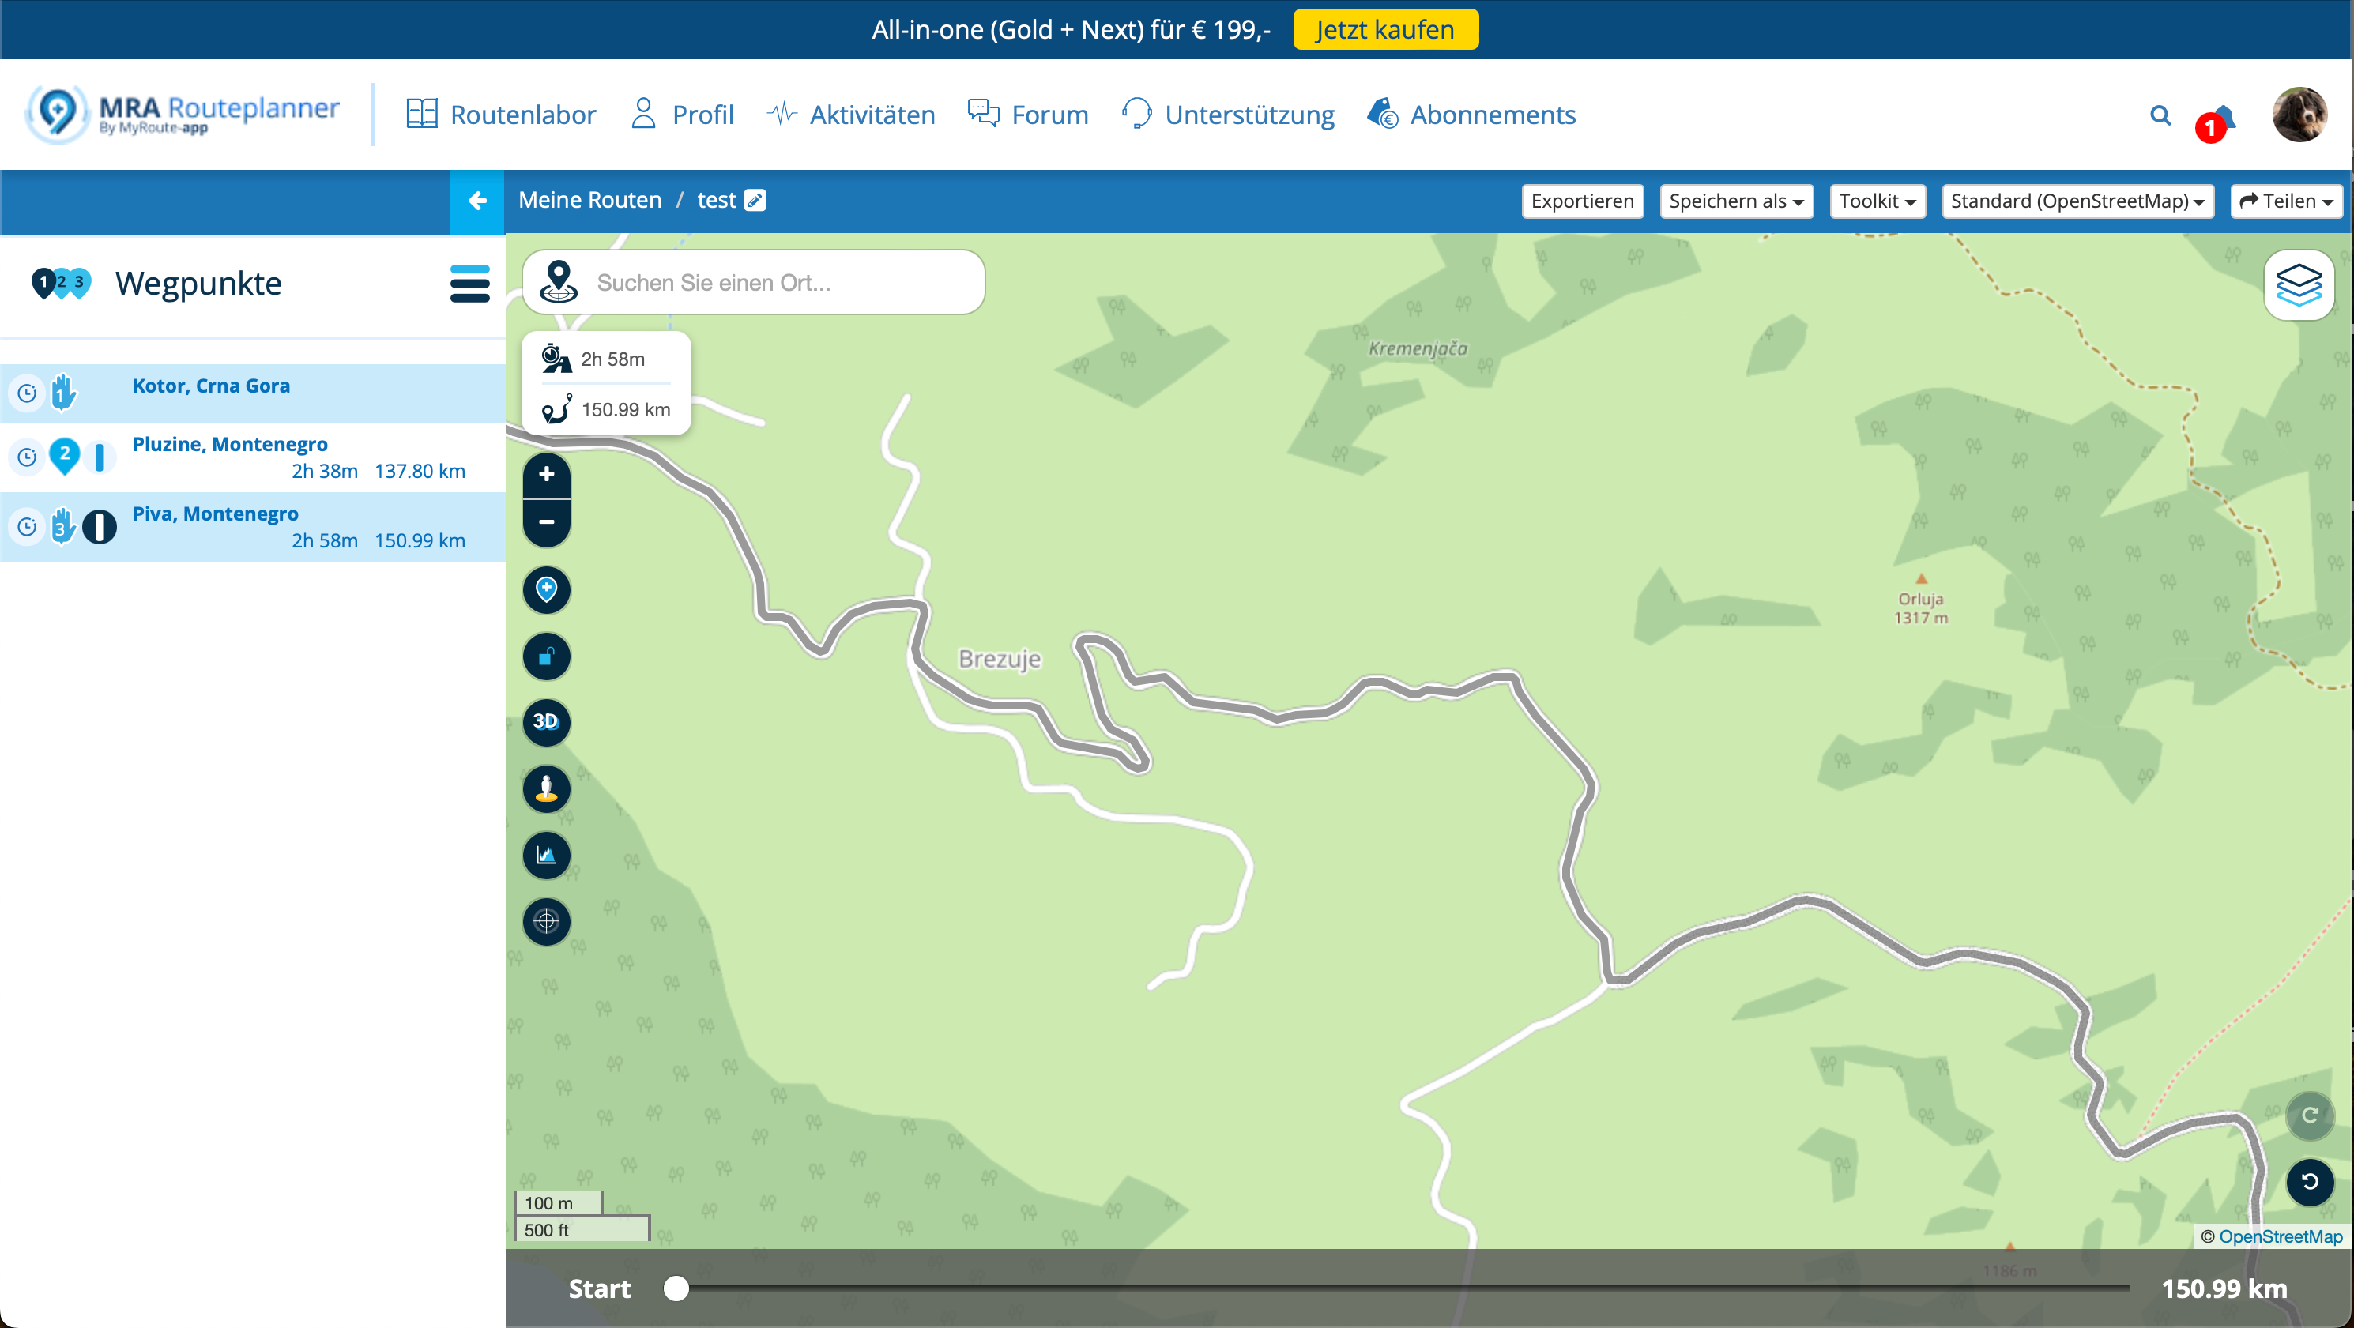Viewport: 2354px width, 1328px height.
Task: Click the search magnifier icon in header
Action: point(2160,115)
